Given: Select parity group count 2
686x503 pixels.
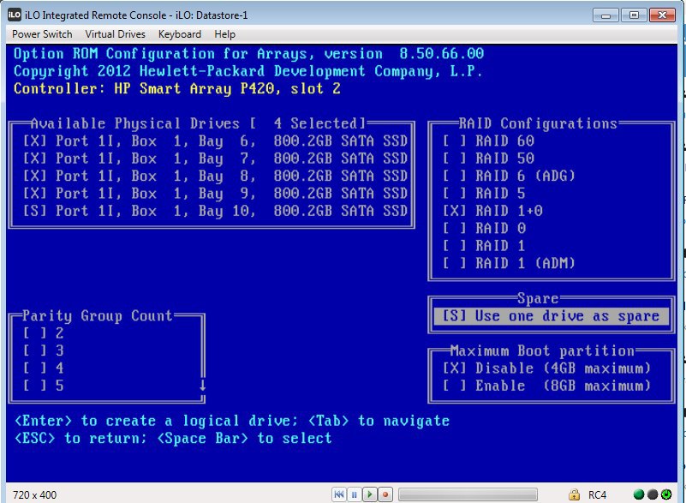Looking at the screenshot, I should click(x=44, y=333).
